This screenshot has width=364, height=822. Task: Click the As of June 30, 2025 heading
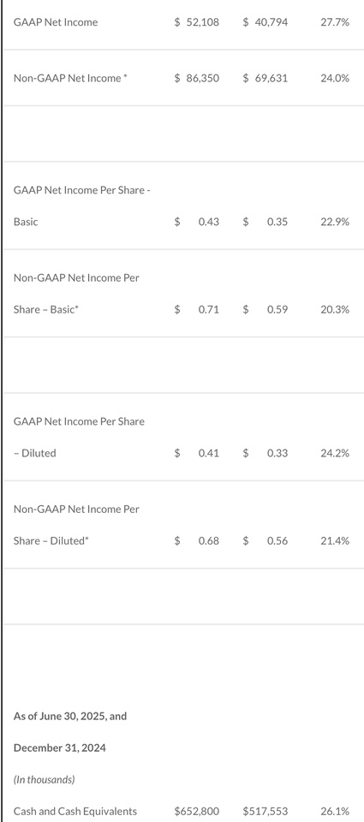[x=69, y=716]
